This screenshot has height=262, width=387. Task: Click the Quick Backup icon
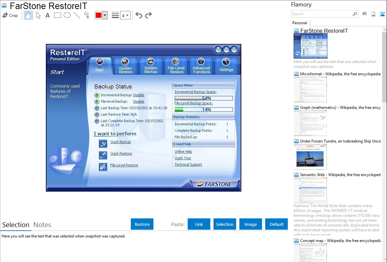pyautogui.click(x=103, y=143)
